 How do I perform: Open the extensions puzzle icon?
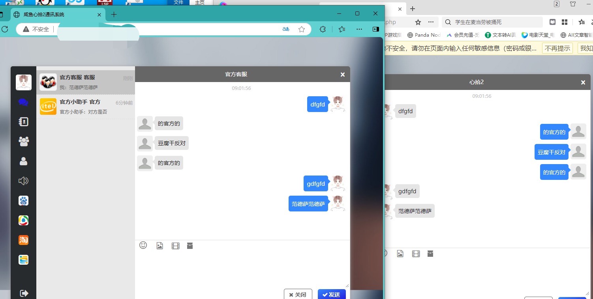323,29
